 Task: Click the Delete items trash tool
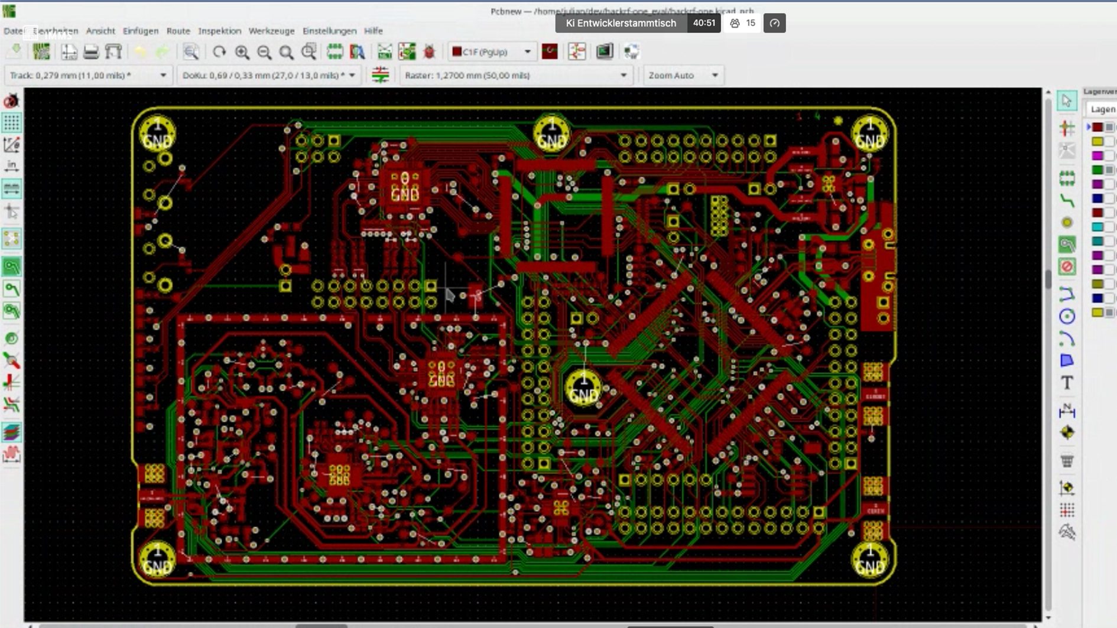coord(1067,461)
